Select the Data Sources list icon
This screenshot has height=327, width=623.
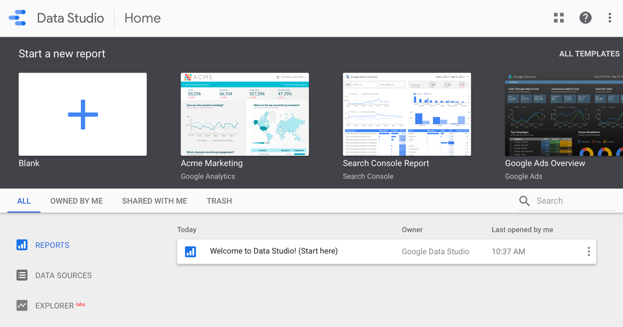click(x=22, y=275)
